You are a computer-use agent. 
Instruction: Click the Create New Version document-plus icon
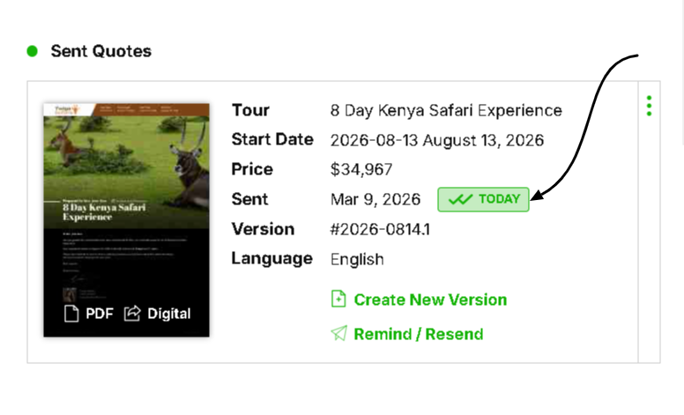point(338,300)
